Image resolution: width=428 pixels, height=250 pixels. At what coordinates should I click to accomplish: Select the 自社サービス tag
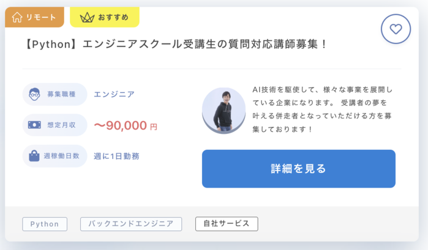point(227,224)
